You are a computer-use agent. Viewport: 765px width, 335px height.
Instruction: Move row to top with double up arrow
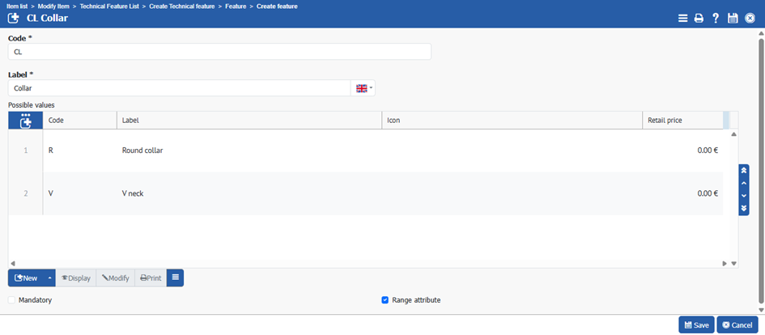point(744,171)
